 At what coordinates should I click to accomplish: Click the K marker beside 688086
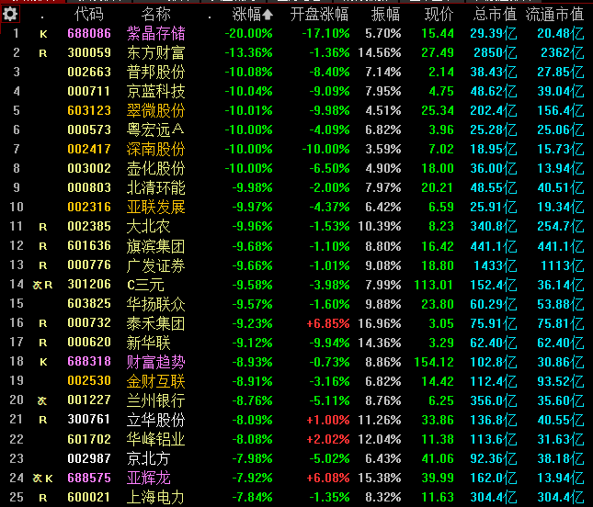(x=43, y=34)
